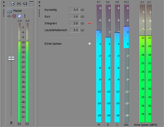Click the Echte Spitzen indicator light
This screenshot has width=164, height=127.
[90, 44]
